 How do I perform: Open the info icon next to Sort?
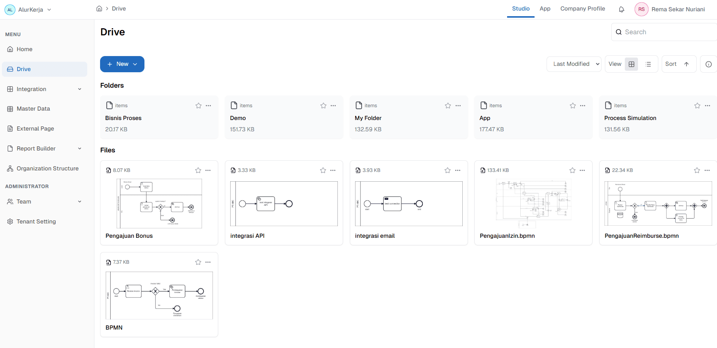point(708,64)
